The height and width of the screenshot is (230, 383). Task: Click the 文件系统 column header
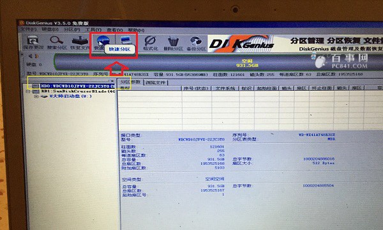coord(225,88)
